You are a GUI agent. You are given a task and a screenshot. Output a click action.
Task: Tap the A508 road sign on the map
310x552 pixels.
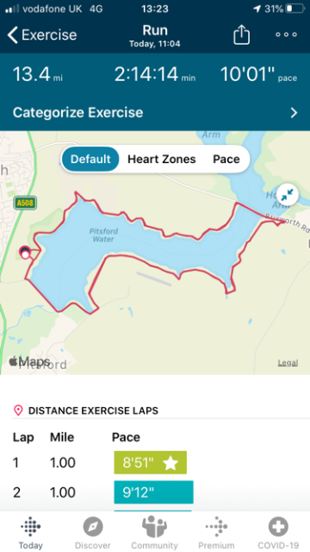click(25, 204)
